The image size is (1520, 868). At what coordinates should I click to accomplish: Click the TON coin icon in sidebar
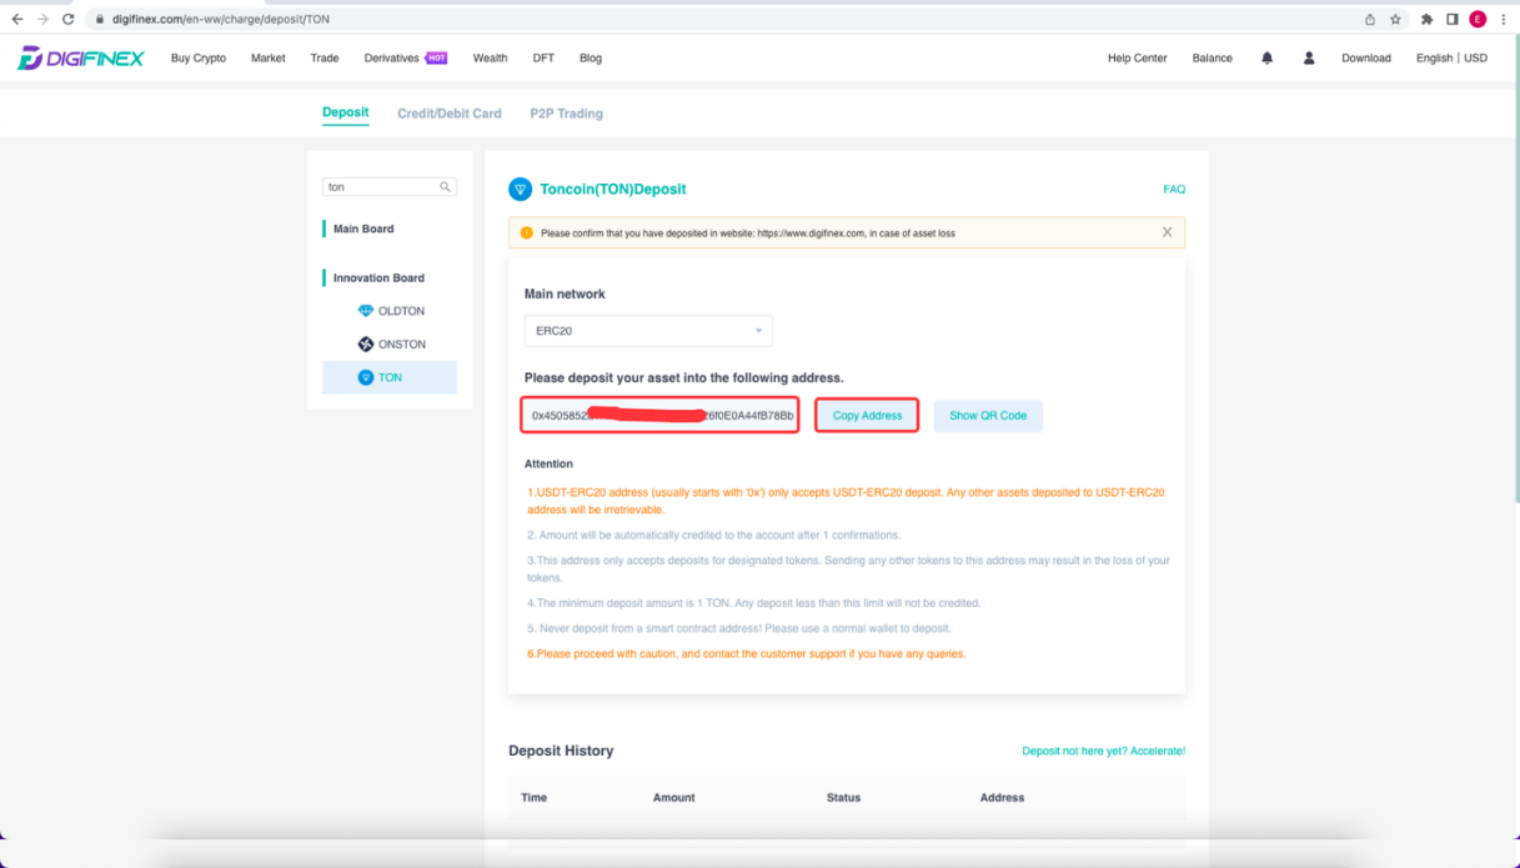coord(365,377)
